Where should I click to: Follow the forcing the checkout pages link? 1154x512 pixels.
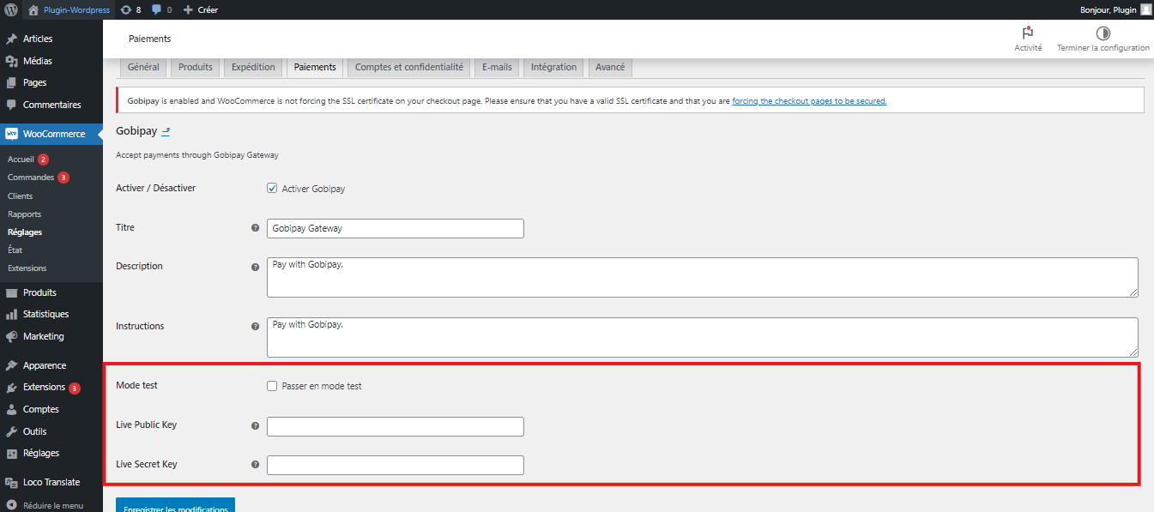(x=809, y=101)
